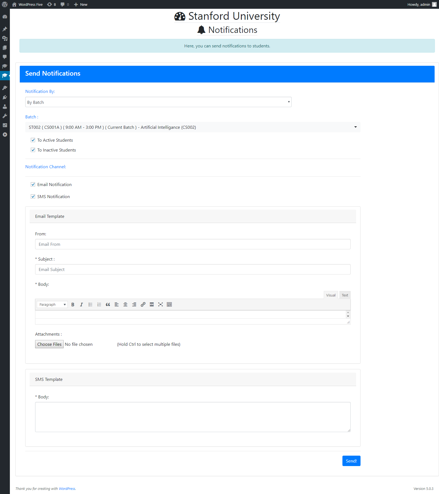Viewport: 439px width, 494px height.
Task: Click the Email From input field
Action: 193,244
